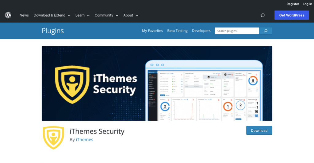This screenshot has width=314, height=163.
Task: Click the WordPress logo icon
Action: 8,15
